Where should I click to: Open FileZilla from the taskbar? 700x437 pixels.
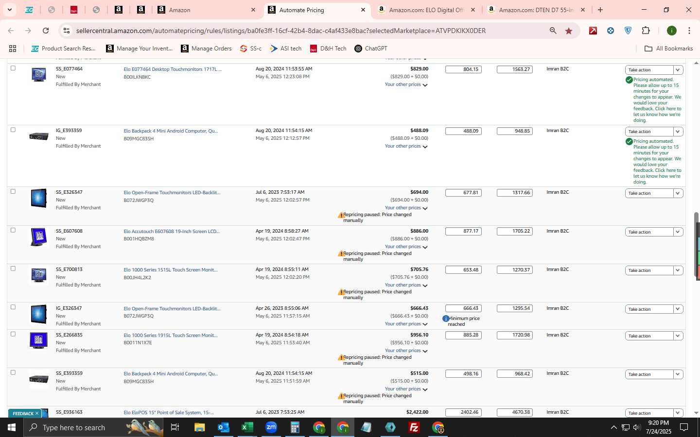414,427
